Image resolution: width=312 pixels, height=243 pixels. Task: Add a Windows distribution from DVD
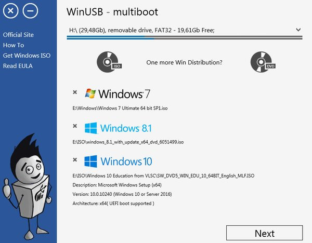click(263, 62)
